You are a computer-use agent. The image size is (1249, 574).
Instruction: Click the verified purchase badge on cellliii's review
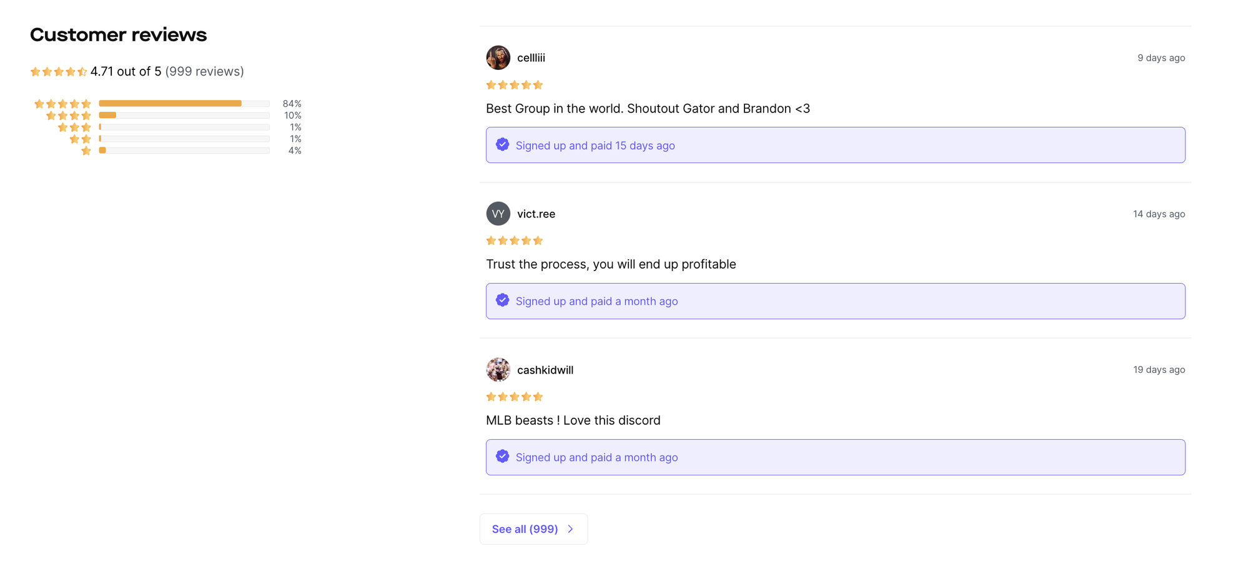(502, 144)
